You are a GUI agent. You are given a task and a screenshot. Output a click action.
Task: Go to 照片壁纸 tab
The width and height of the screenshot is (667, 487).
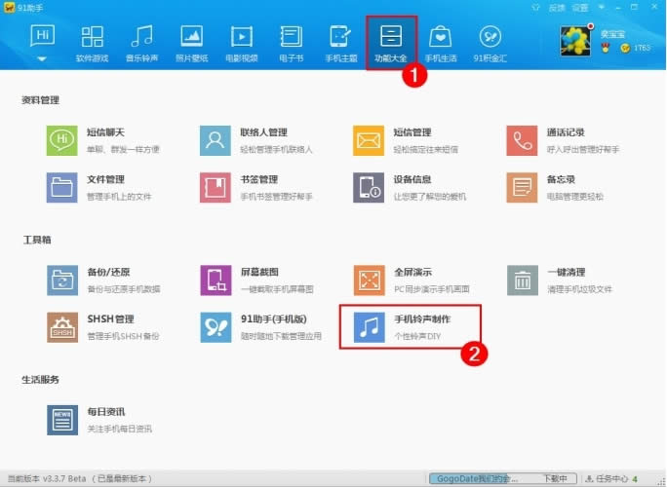point(191,44)
